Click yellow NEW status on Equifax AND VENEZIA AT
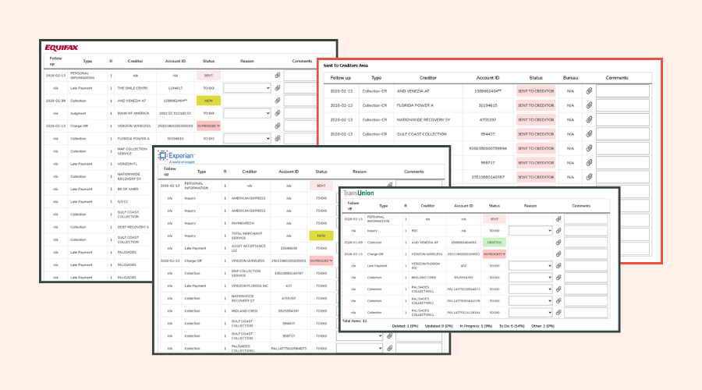The width and height of the screenshot is (702, 390). tap(208, 101)
